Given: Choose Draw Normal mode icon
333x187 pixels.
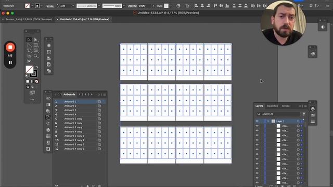Looking at the screenshot, I should [28, 87].
